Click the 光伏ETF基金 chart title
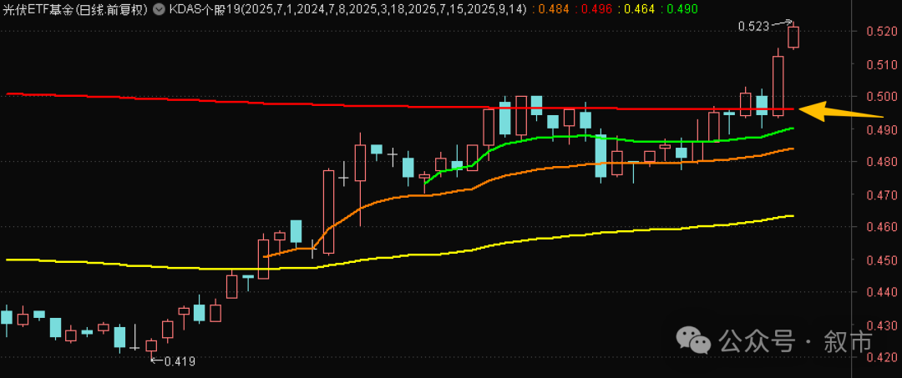The height and width of the screenshot is (378, 902). coord(75,9)
